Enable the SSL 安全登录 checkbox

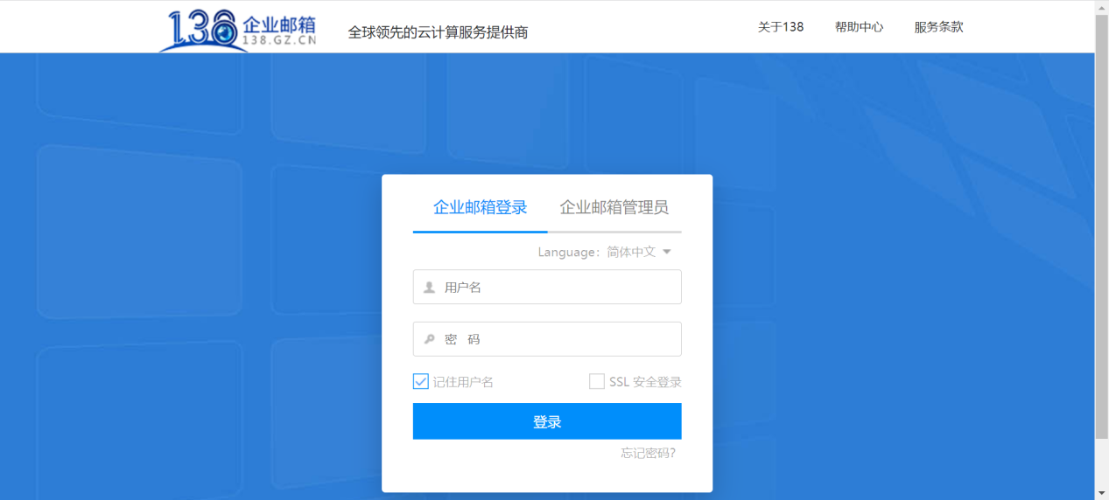click(x=597, y=382)
